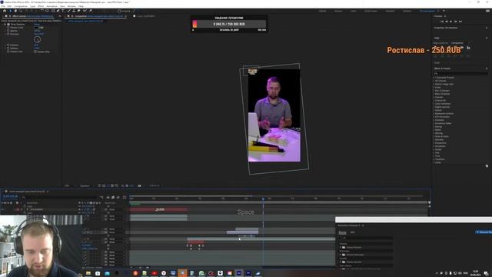Open the Composition menu
The width and height of the screenshot is (492, 277).
click(21, 6)
